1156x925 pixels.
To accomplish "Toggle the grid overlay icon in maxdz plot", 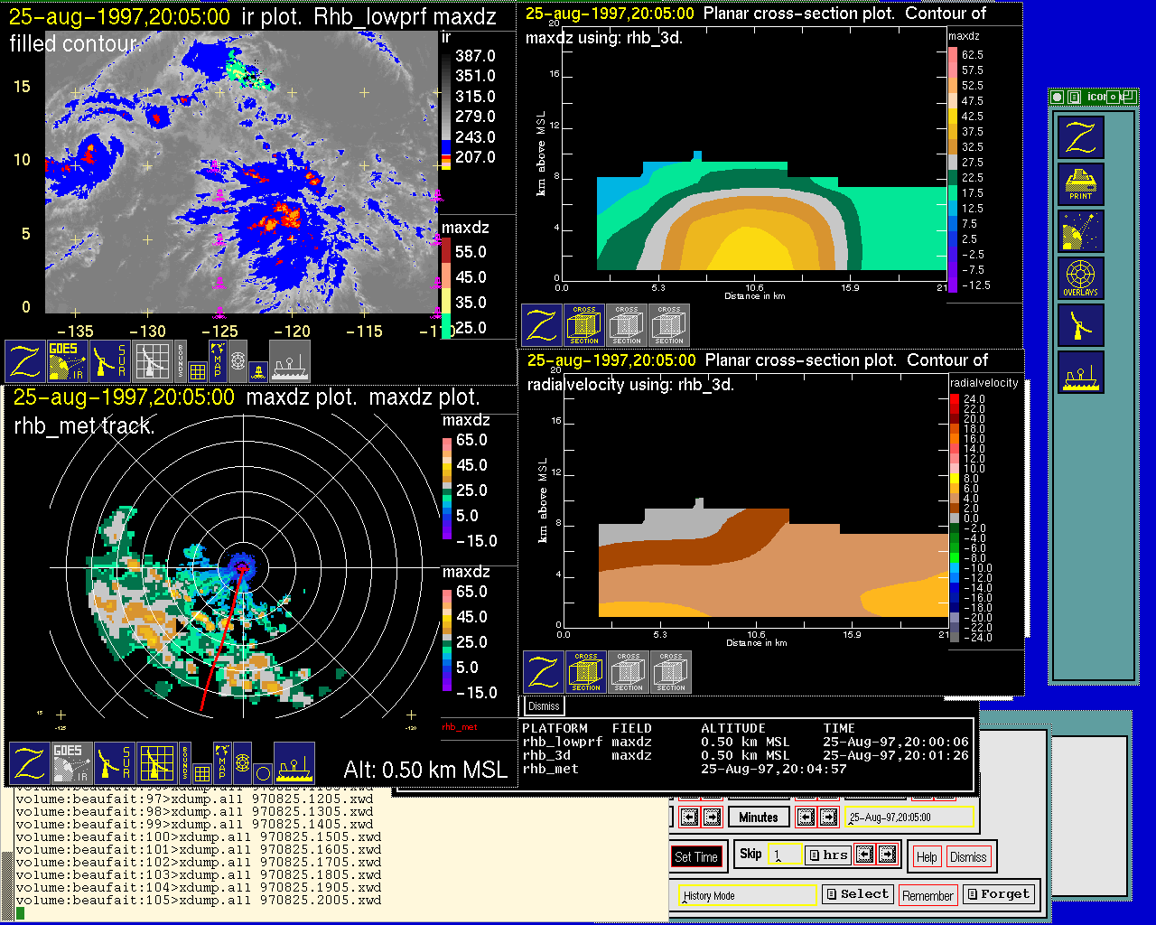I will [200, 773].
